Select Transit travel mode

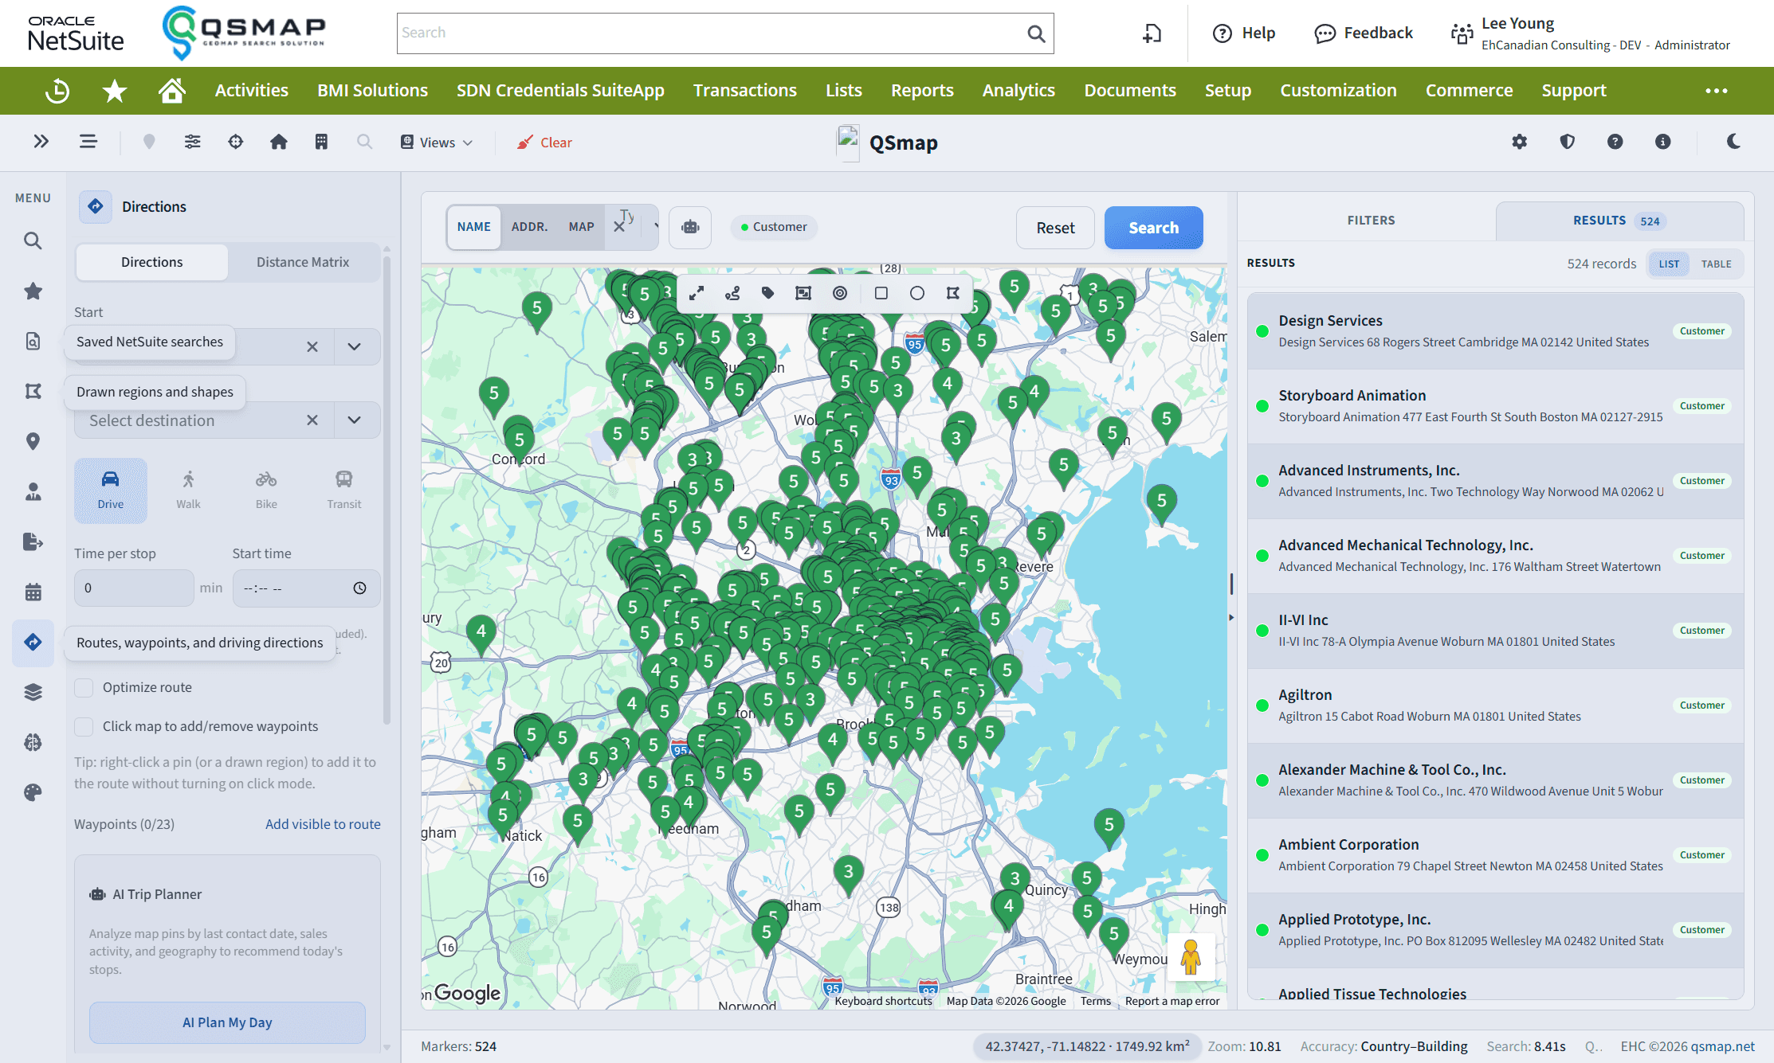(x=343, y=490)
